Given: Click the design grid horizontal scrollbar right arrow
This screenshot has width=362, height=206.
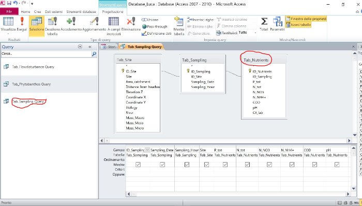Looking at the screenshot, I should point(348,194).
